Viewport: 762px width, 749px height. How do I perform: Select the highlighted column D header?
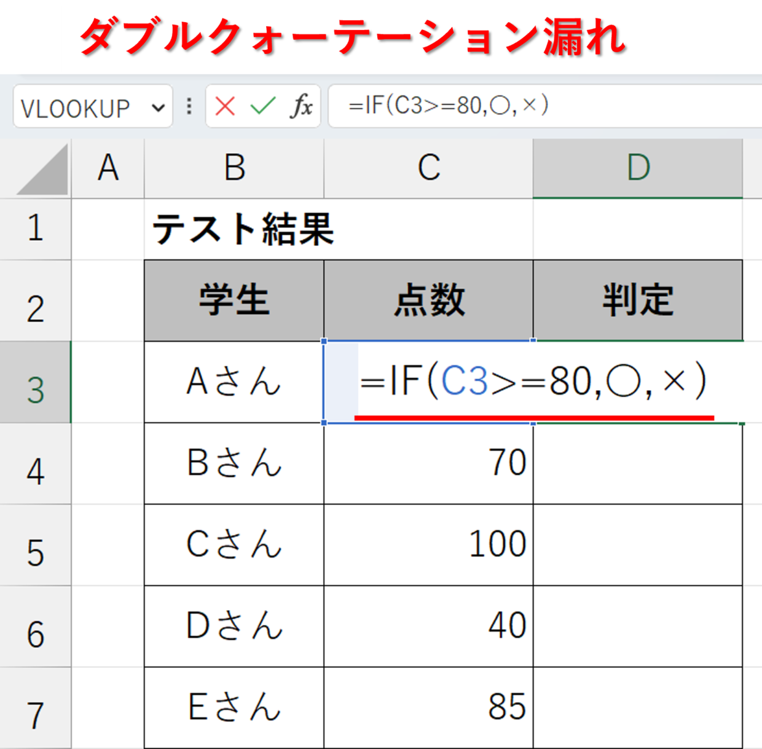pos(638,168)
